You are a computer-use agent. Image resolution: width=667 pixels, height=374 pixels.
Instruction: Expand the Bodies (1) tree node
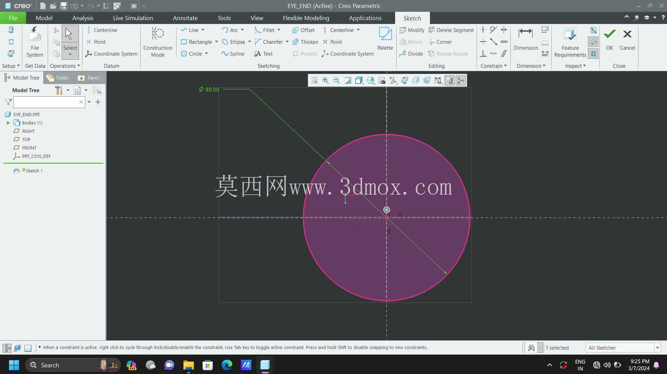pos(8,123)
